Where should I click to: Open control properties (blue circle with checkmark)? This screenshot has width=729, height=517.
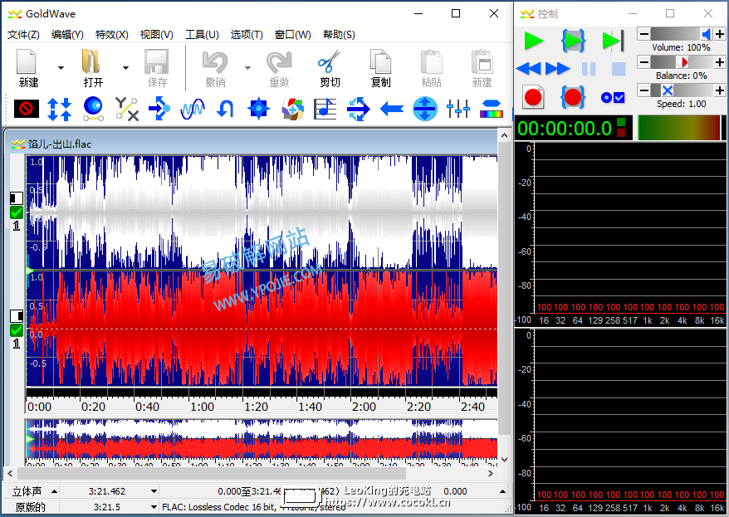tap(613, 98)
